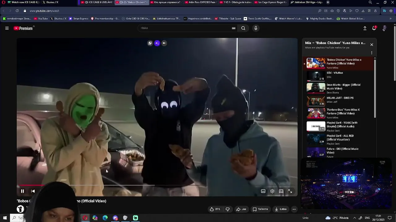Download video with Lataa button
This screenshot has height=222, width=396.
click(x=281, y=209)
